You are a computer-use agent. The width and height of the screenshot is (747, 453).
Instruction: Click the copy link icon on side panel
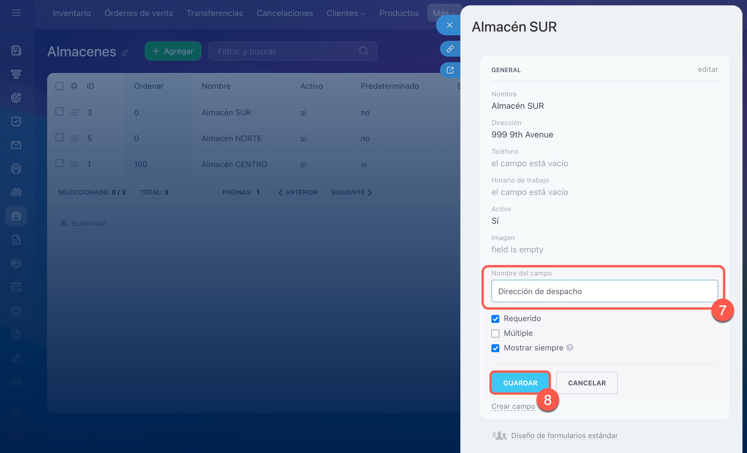tap(450, 49)
